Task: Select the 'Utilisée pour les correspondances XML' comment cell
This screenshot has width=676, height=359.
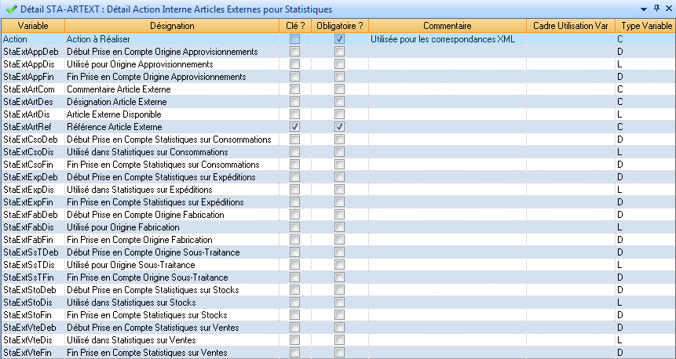Action: pos(443,39)
